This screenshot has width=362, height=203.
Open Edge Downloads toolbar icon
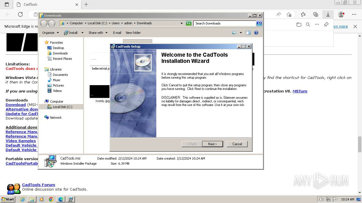(x=328, y=14)
